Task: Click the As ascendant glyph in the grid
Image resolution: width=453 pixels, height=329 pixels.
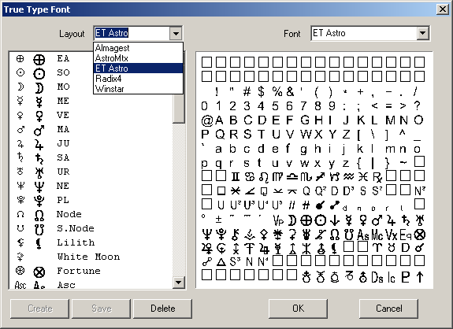Action: click(x=363, y=235)
